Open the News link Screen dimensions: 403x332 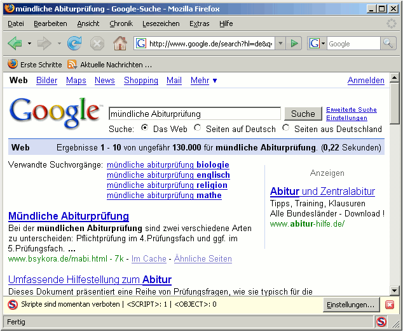105,81
